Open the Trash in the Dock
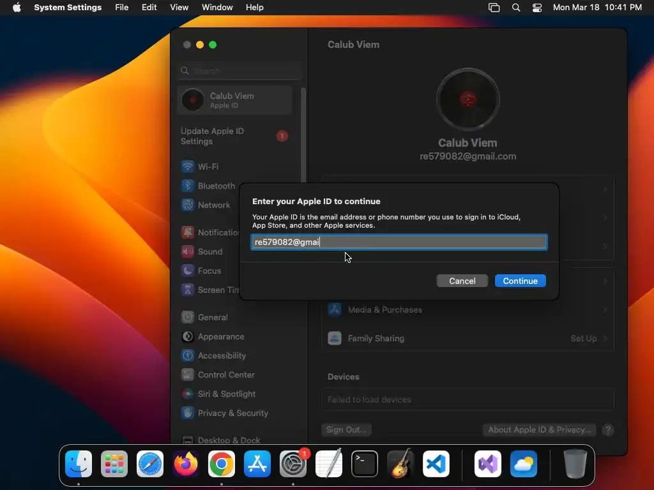The image size is (654, 490). (x=575, y=464)
